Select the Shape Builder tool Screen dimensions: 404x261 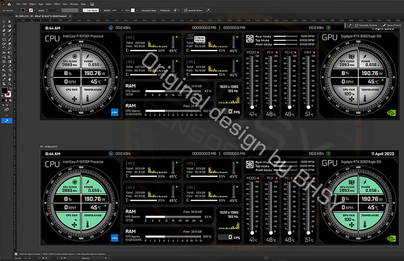[4, 57]
